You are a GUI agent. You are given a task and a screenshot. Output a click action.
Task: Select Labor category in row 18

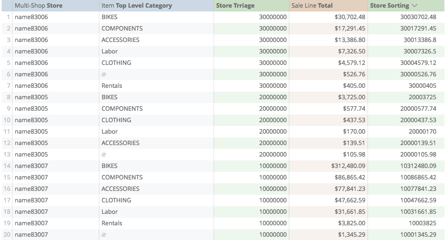pos(110,212)
